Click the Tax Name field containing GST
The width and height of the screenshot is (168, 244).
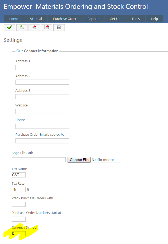click(x=19, y=175)
